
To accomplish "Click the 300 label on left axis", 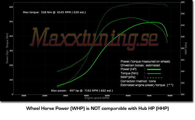I will (11, 51).
